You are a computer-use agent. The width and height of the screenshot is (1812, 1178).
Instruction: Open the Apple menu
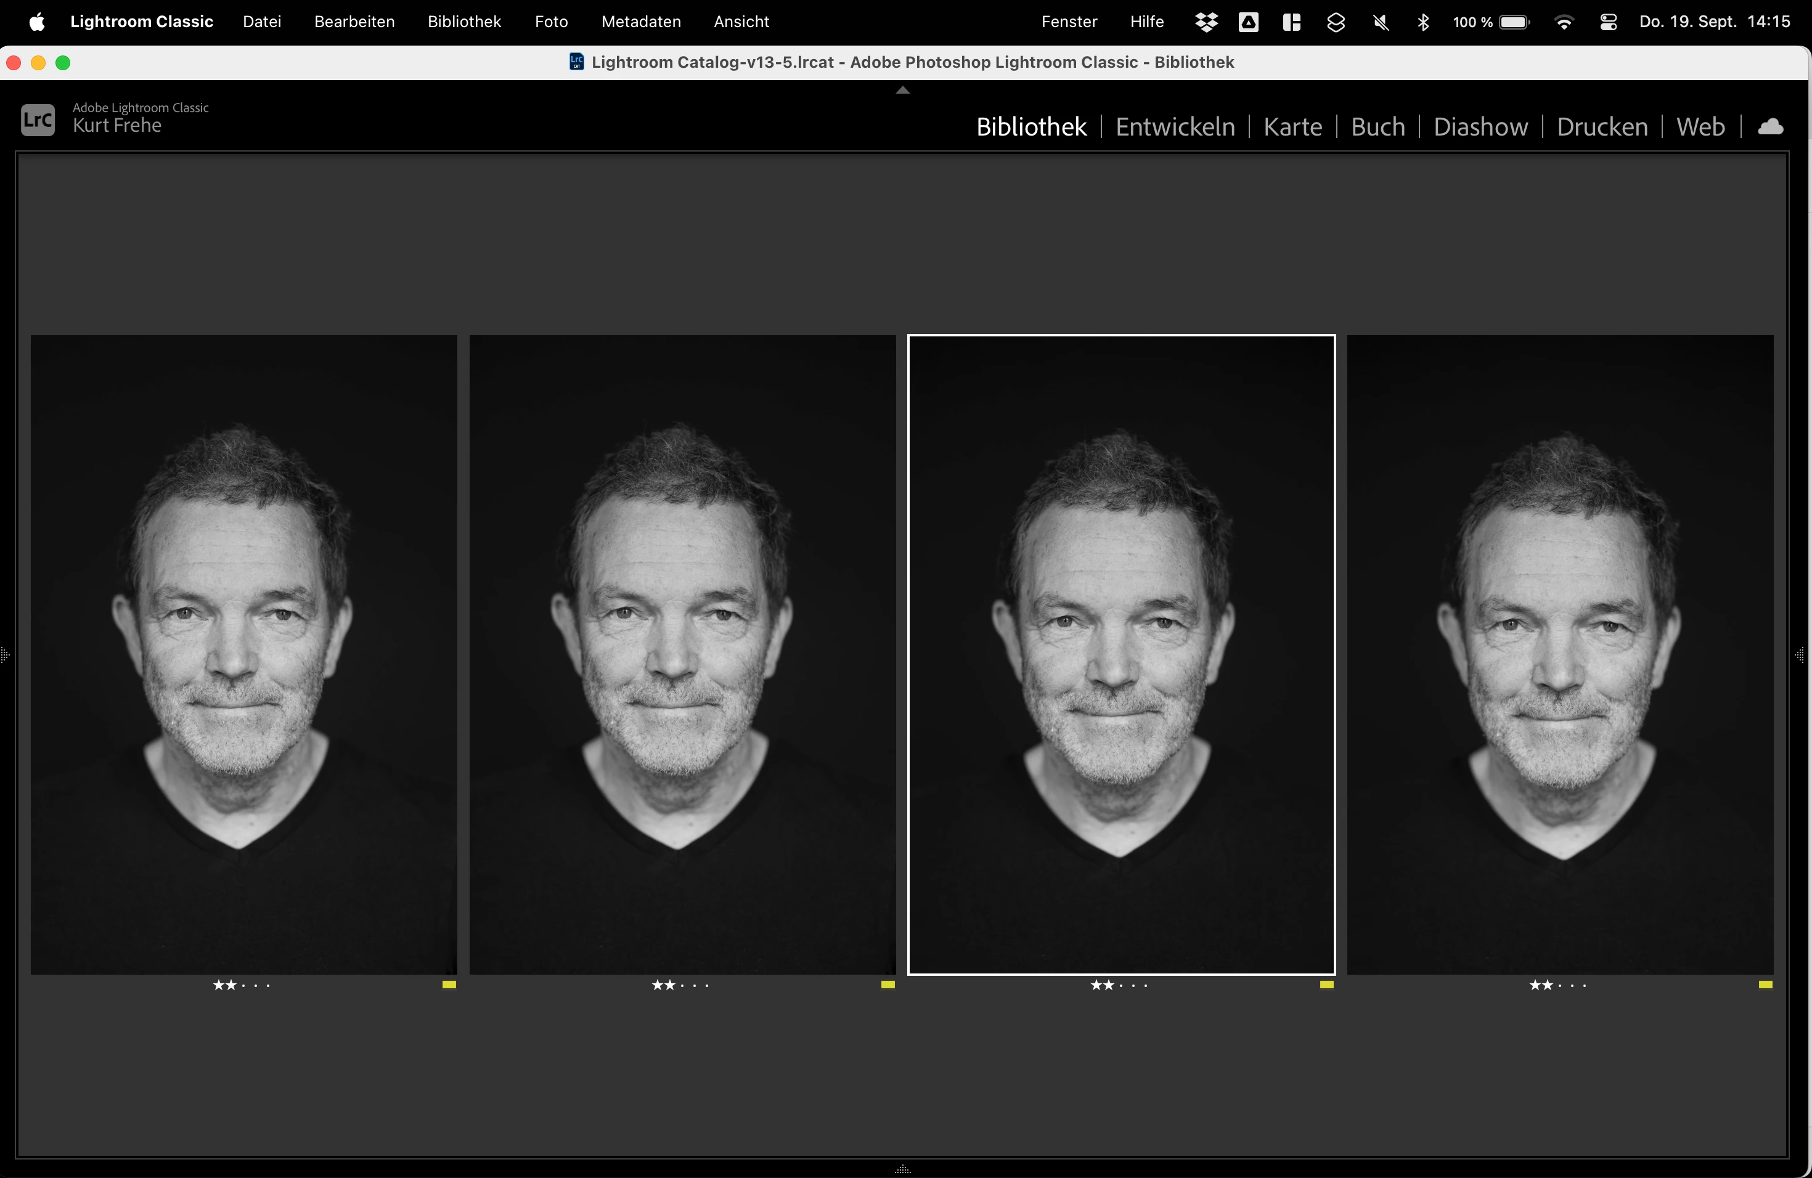click(36, 22)
